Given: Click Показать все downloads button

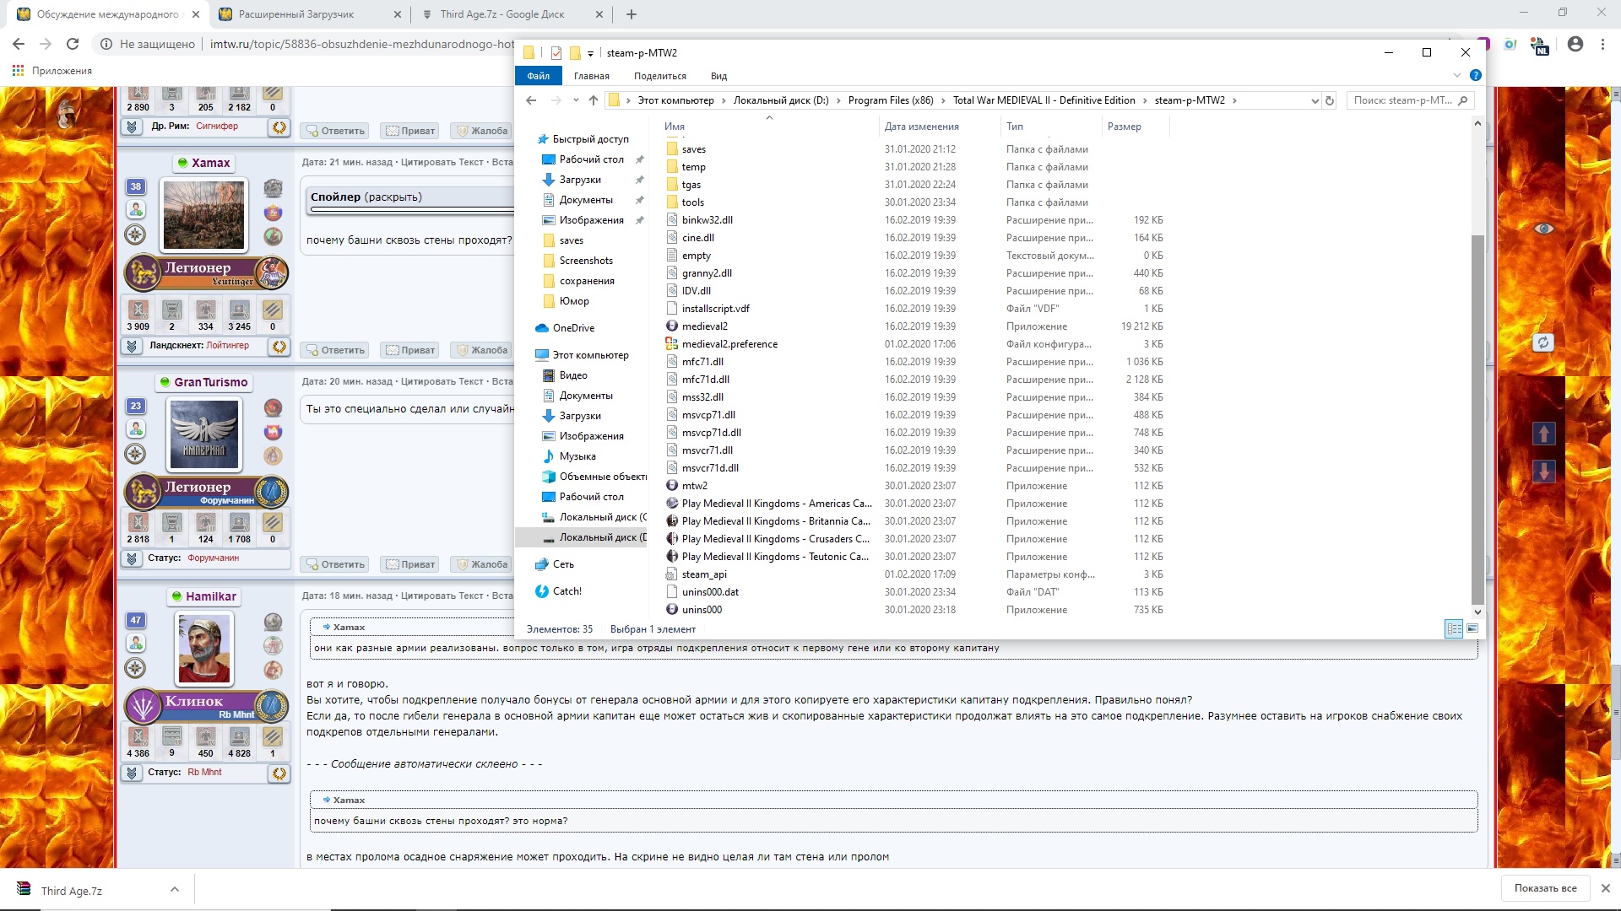Looking at the screenshot, I should click(x=1545, y=888).
